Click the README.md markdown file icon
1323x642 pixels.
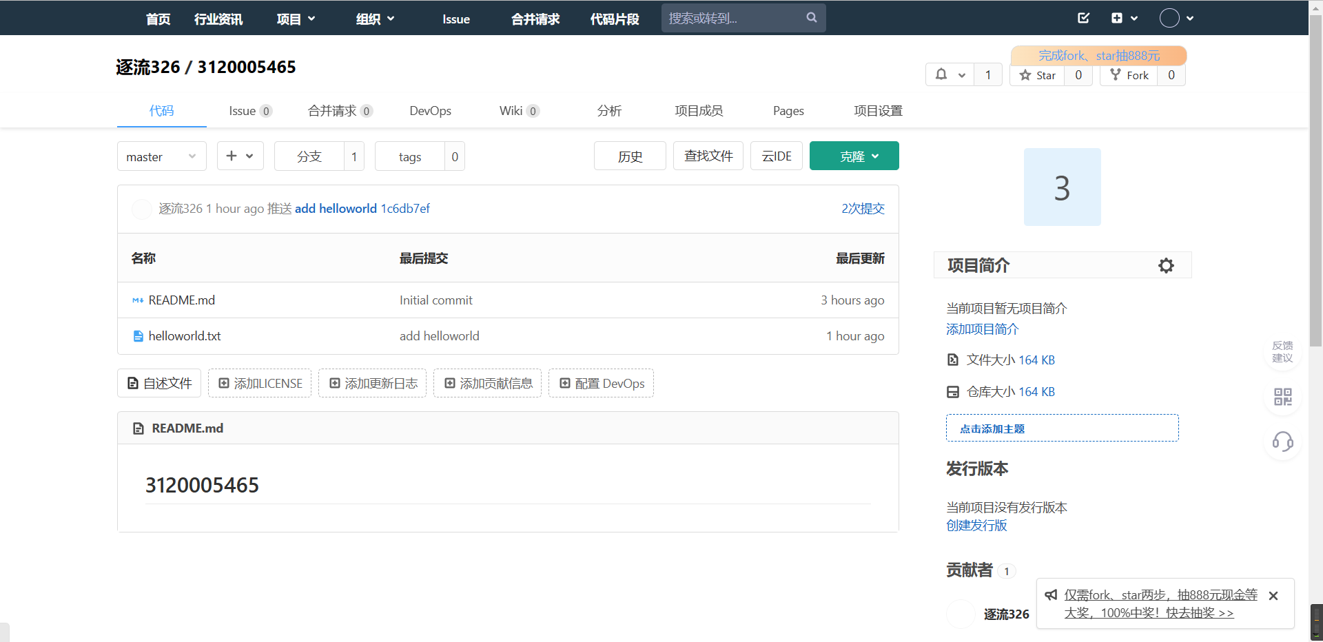(x=138, y=300)
